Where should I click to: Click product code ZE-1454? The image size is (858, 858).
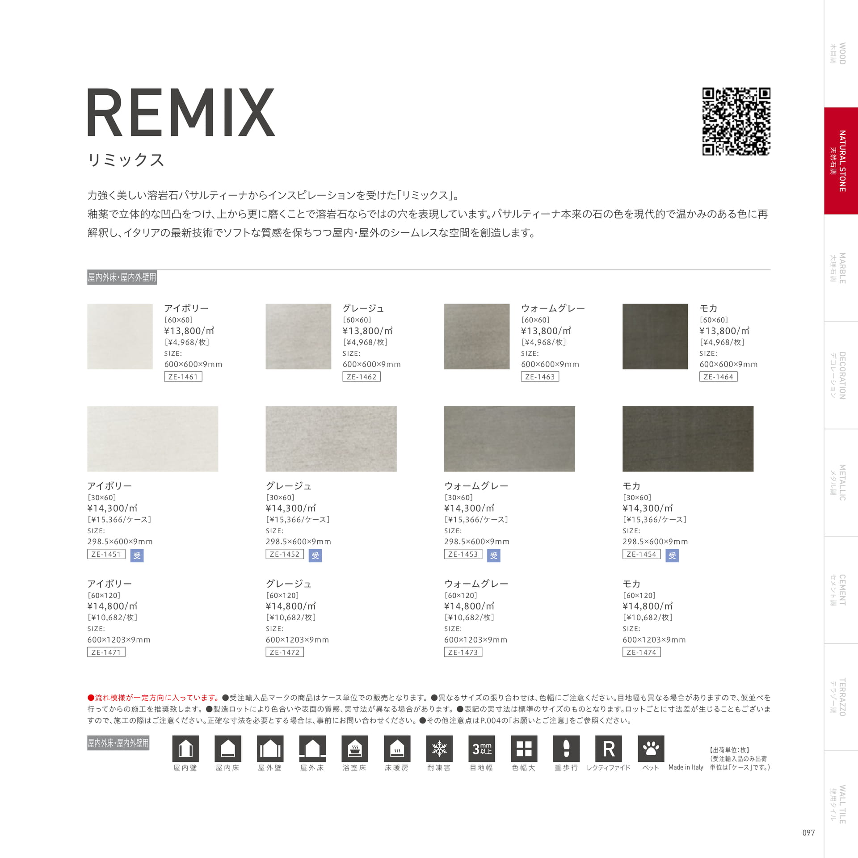[x=642, y=554]
